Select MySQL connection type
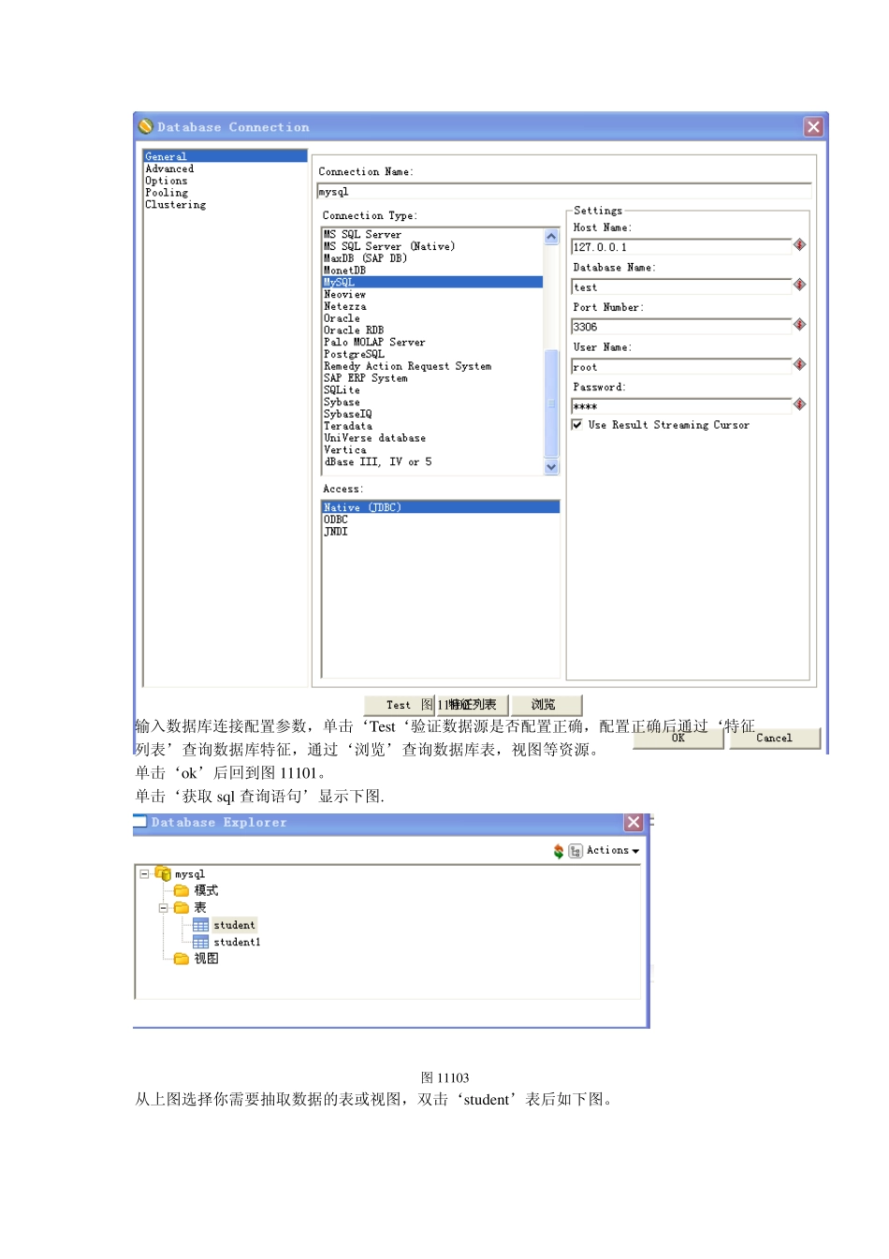889x1259 pixels. (432, 283)
